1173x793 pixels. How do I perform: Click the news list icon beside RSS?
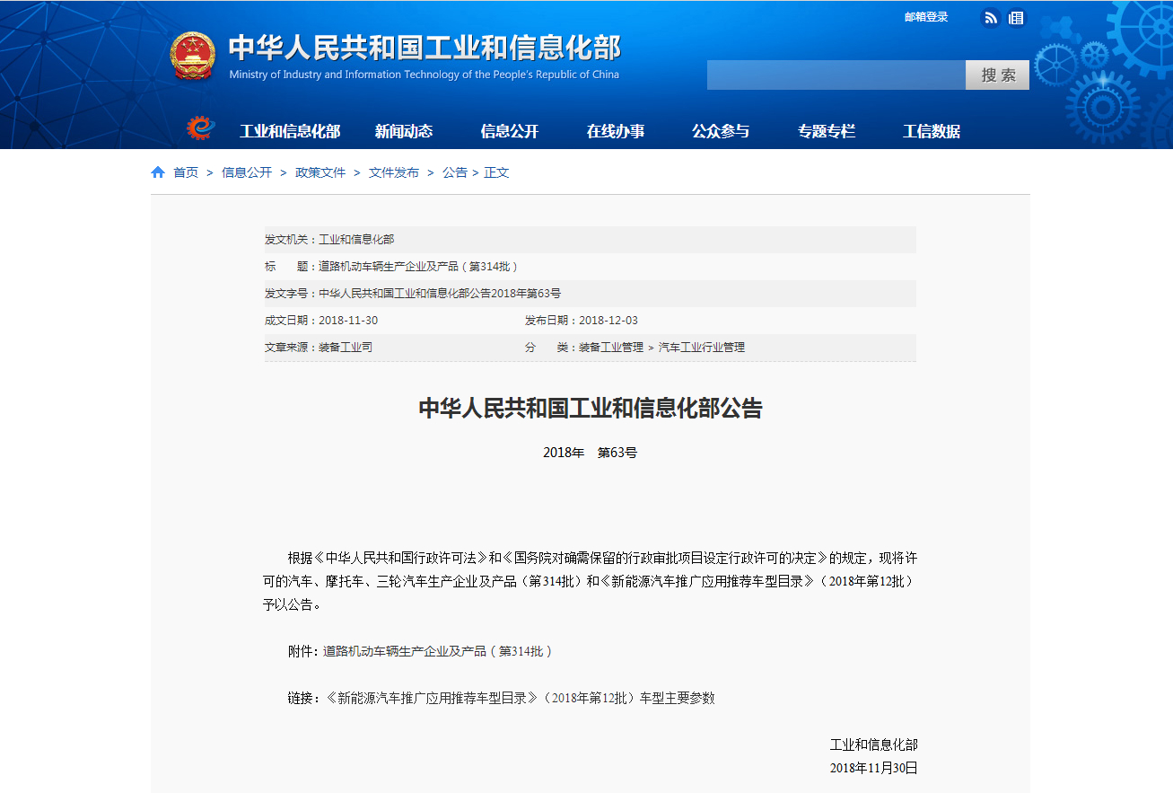point(1016,18)
